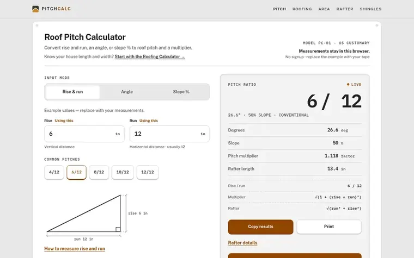
Task: Click the Rise input field
Action: coord(84,134)
